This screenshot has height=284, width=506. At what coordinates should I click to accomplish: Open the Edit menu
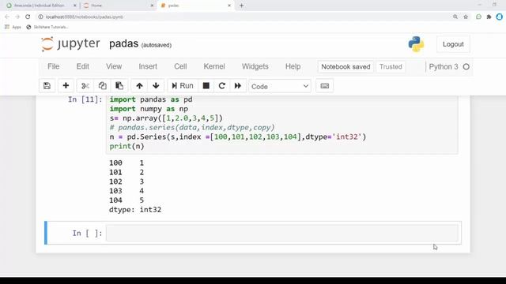(82, 66)
